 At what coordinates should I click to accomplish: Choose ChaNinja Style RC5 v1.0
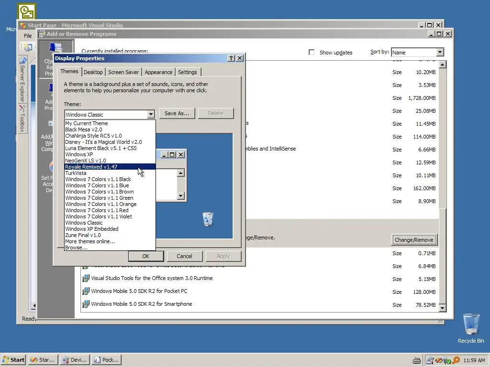coord(110,136)
